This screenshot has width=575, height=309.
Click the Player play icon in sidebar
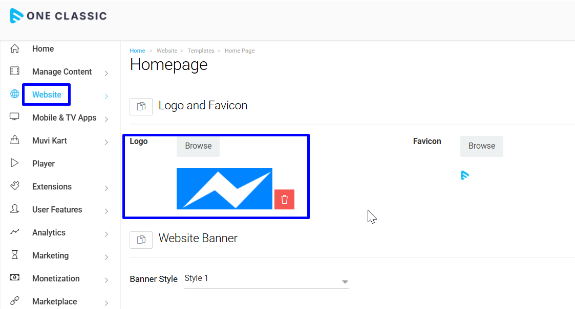[15, 163]
